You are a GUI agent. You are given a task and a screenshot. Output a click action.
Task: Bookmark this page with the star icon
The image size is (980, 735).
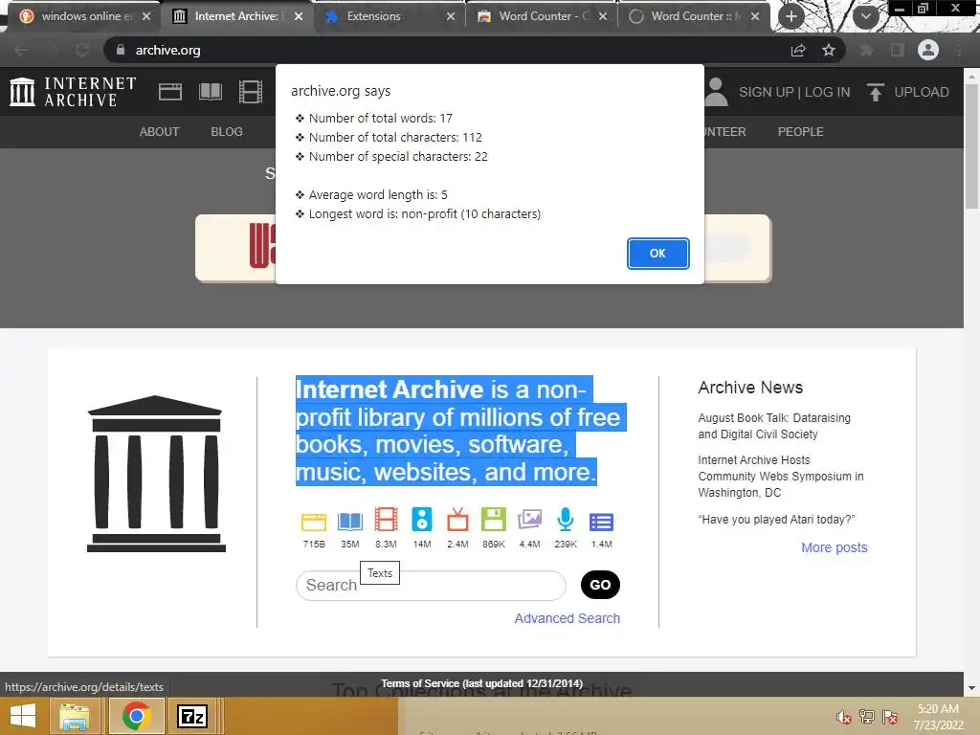(x=828, y=50)
